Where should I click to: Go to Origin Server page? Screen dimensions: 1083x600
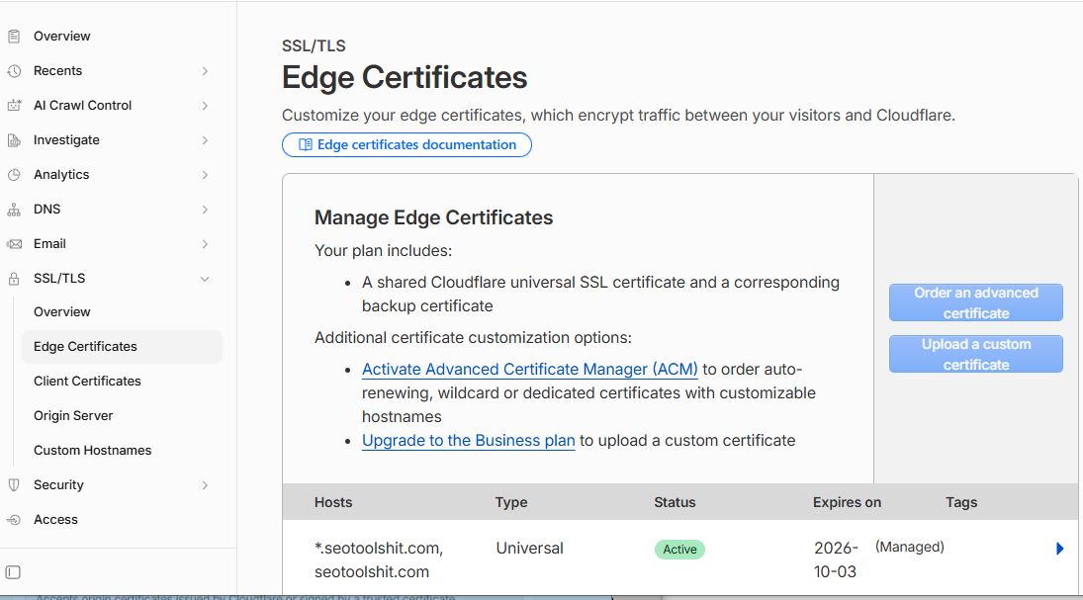73,415
